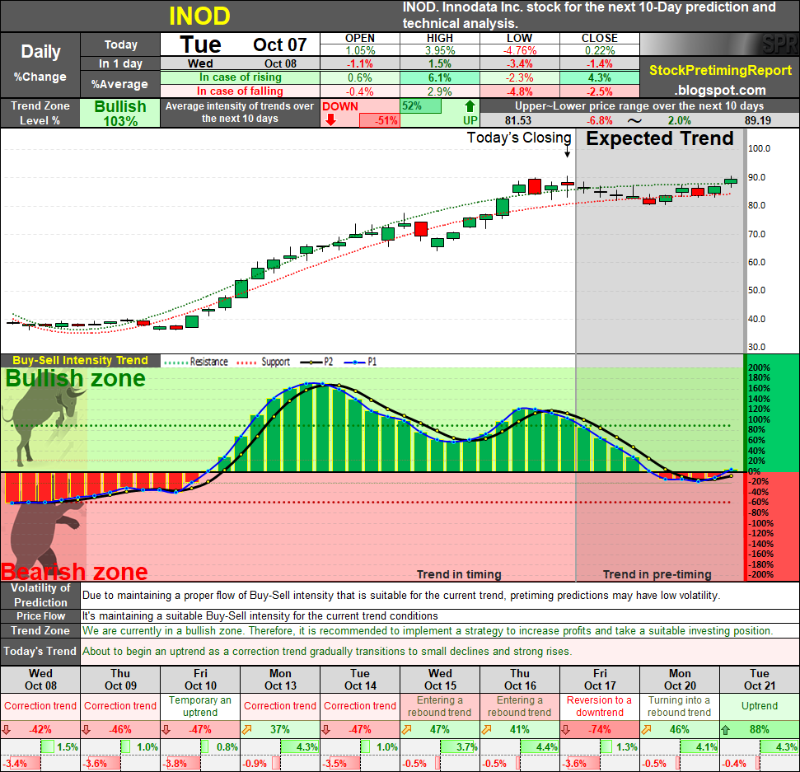Click the 81.53 lower price value
Screen dimensions: 800x772
coord(518,121)
